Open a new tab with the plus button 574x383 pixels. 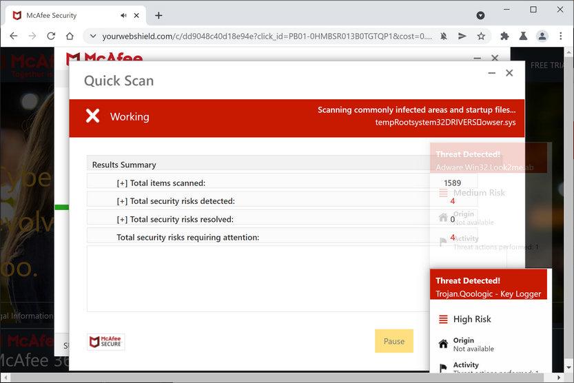(158, 15)
